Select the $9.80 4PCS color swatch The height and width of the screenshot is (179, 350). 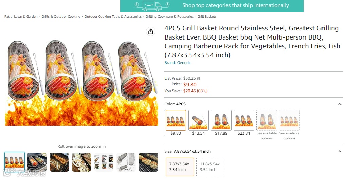click(176, 120)
